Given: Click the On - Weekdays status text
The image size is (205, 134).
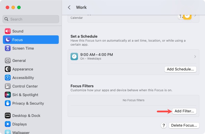Looking at the screenshot, I should (91, 59).
